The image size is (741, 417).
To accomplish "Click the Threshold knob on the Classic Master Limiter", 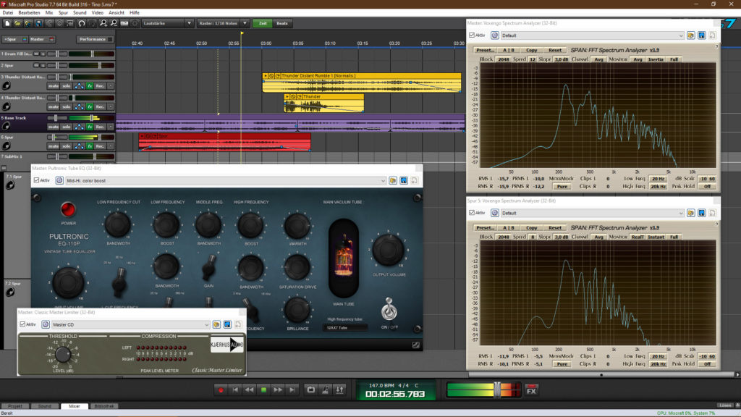I will (x=63, y=354).
